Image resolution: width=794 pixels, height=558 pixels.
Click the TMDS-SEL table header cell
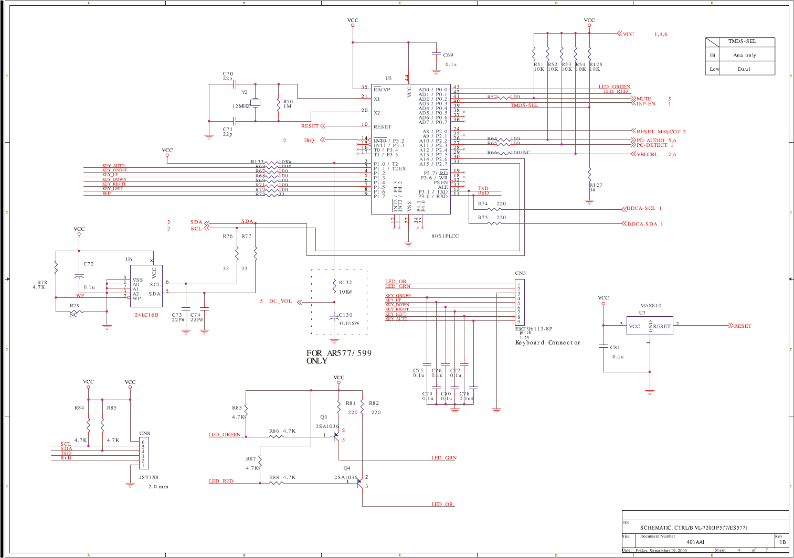(x=742, y=41)
